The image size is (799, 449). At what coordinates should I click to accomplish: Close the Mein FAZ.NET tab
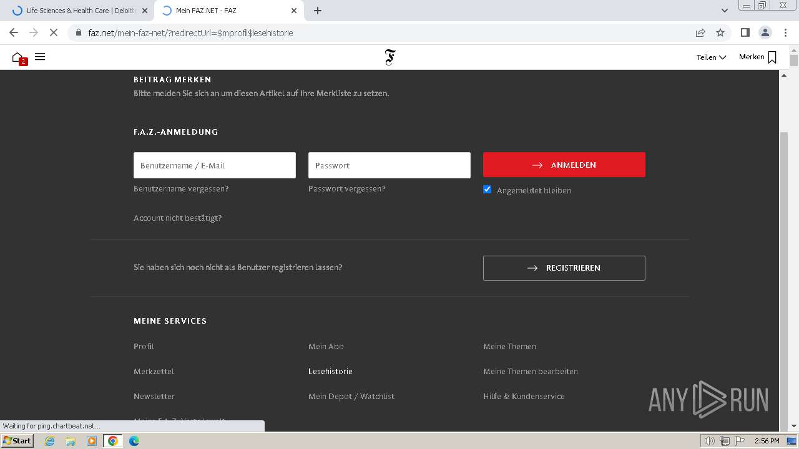click(x=294, y=11)
